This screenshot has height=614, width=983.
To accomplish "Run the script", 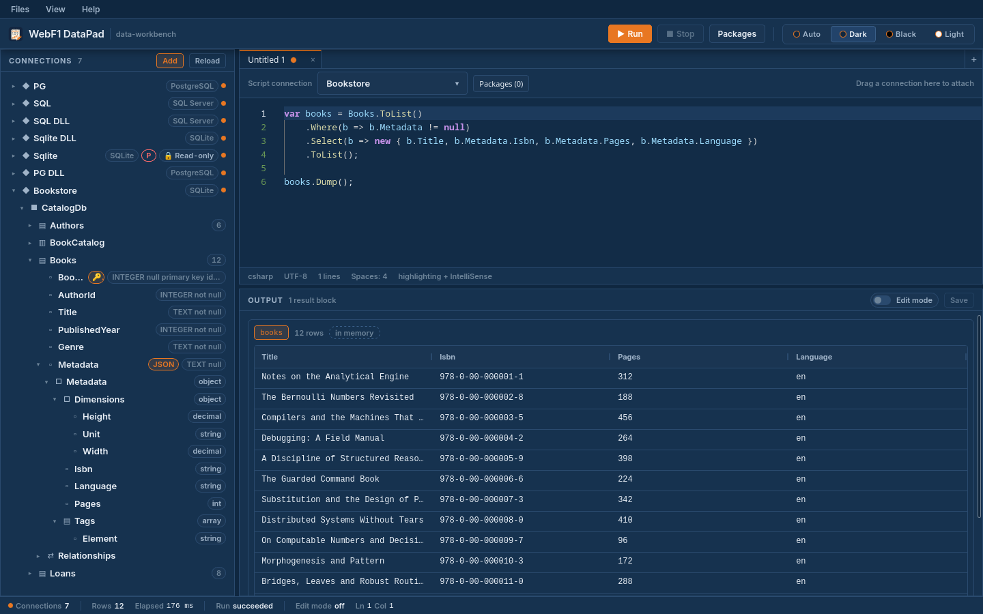I will [630, 34].
